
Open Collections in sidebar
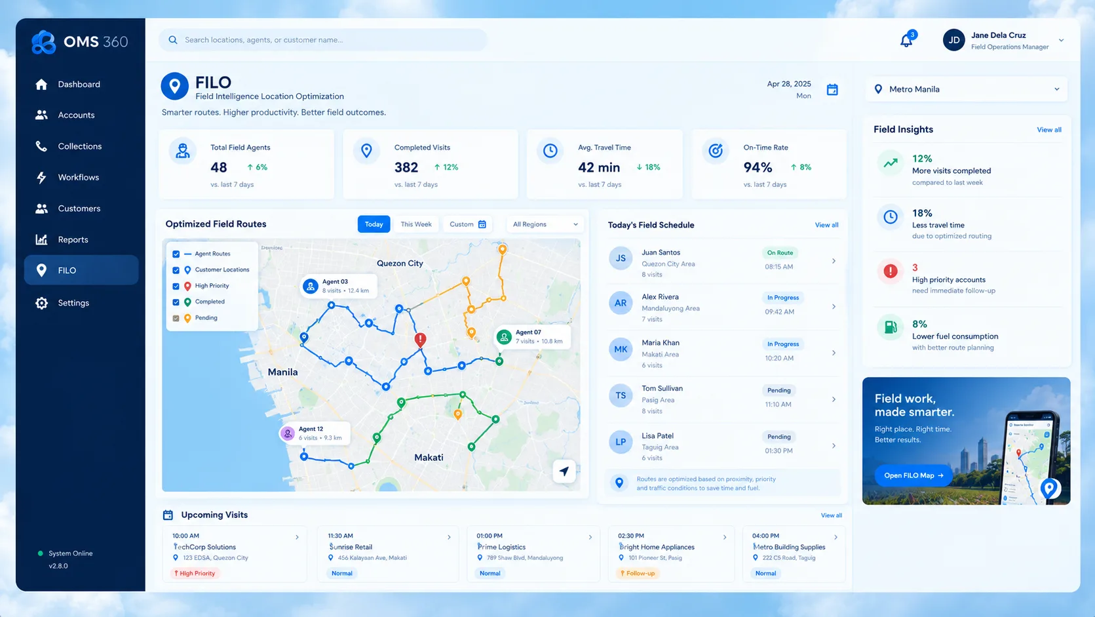click(81, 146)
